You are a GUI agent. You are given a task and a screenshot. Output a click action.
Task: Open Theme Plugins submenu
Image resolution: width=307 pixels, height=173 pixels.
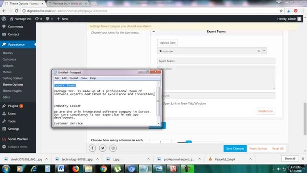pos(12,91)
